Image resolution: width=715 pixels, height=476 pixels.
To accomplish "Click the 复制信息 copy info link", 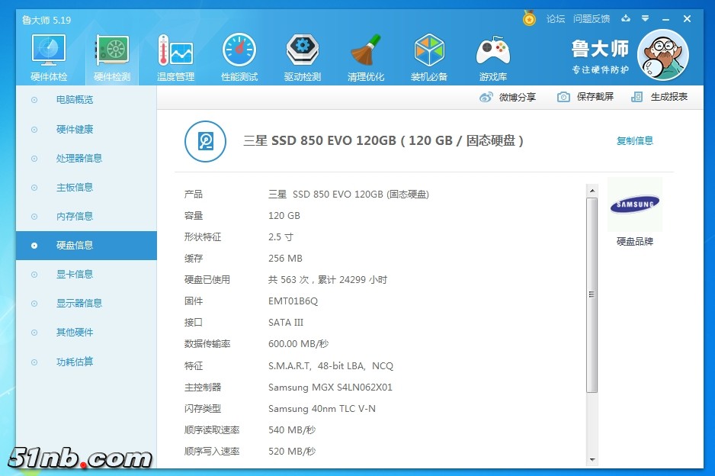I will click(634, 141).
